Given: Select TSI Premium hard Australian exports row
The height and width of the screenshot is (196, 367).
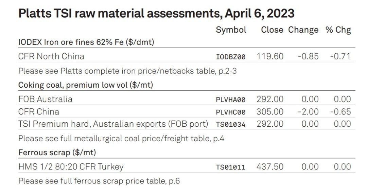Looking at the screenshot, I should coord(187,124).
